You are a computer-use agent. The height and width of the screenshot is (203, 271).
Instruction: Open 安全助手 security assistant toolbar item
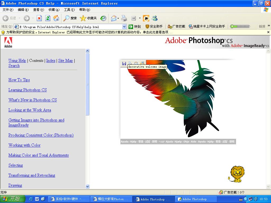coord(154,26)
